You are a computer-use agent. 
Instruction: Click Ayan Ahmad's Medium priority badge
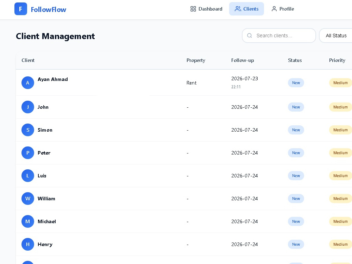click(340, 83)
